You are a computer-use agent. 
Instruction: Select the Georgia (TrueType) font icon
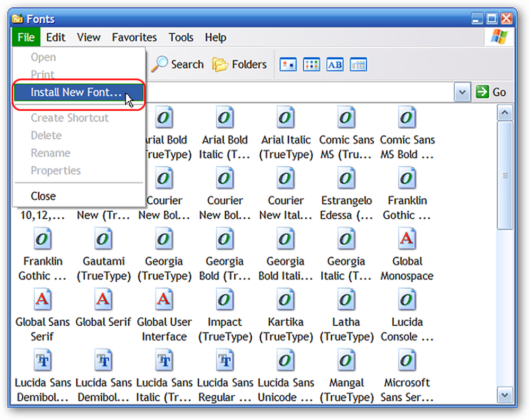(164, 239)
